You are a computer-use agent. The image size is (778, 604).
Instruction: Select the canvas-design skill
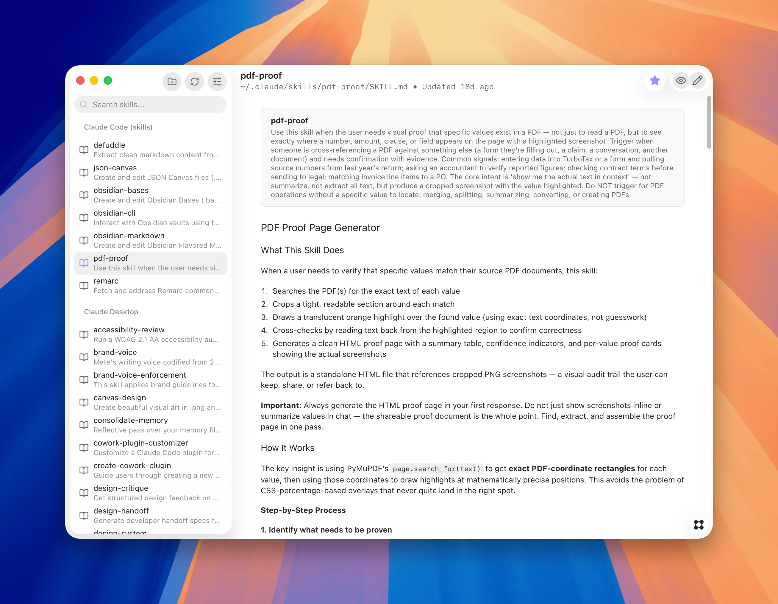click(x=151, y=402)
